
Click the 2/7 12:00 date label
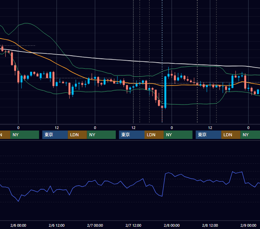(x=133, y=225)
